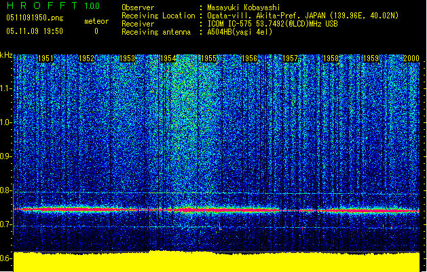
Task: Click the 1957 time marker
Action: (290, 58)
